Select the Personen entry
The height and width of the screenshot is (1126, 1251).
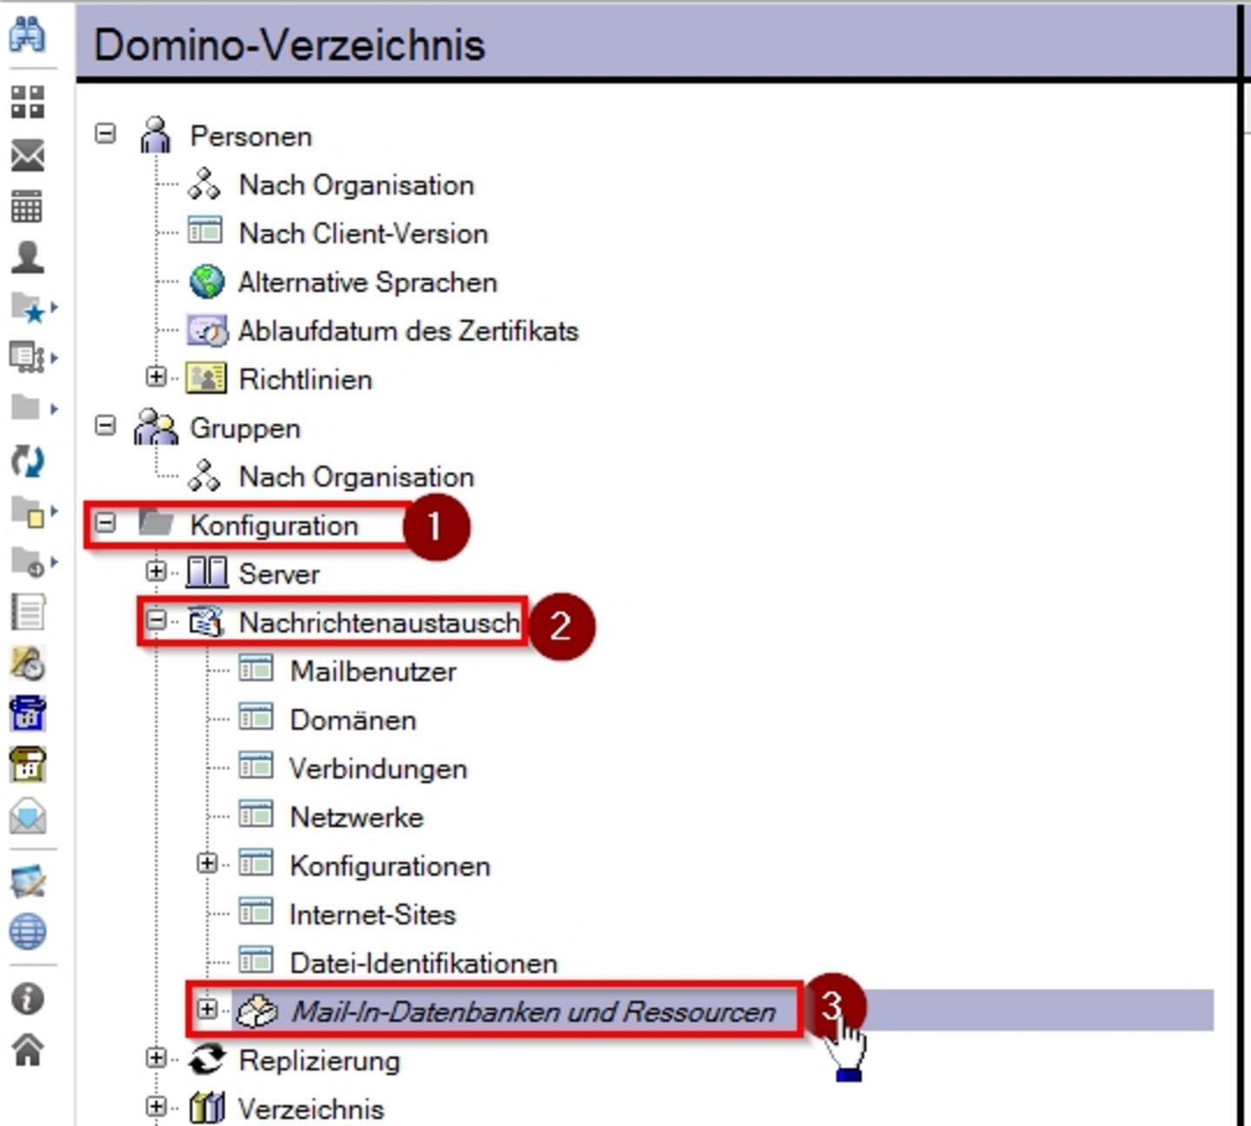(250, 136)
